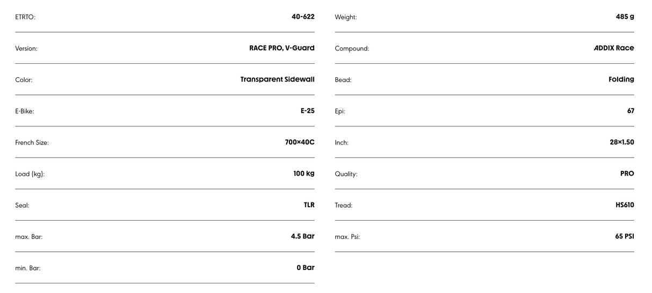The height and width of the screenshot is (293, 652).
Task: Click the Compound value ADDIX Race
Action: click(x=613, y=48)
